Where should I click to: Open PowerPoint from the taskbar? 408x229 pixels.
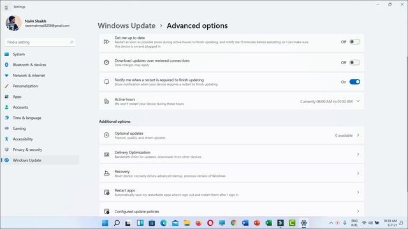click(x=257, y=223)
